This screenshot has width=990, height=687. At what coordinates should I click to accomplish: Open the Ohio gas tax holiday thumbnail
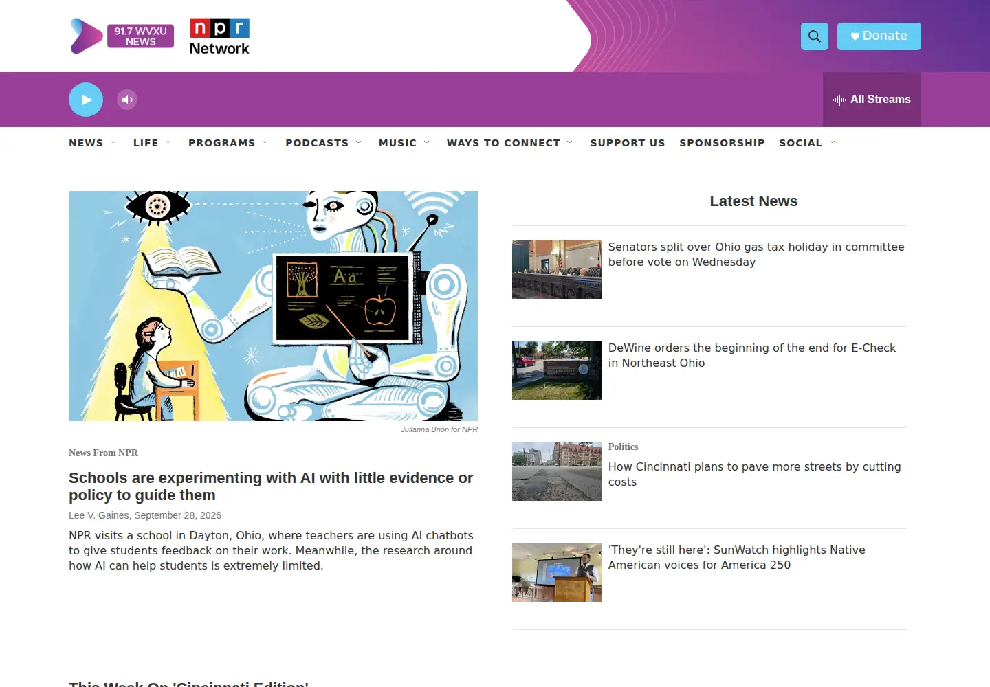click(x=557, y=269)
